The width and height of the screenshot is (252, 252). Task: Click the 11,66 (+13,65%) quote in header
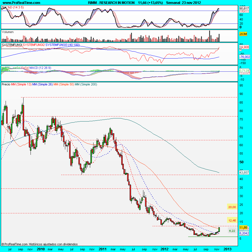[150, 3]
